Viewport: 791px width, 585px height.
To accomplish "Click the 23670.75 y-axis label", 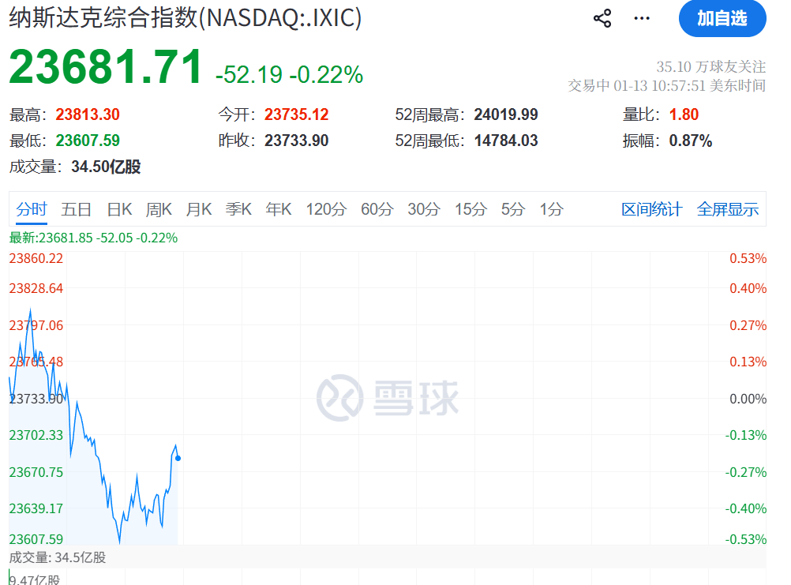I will pos(36,472).
